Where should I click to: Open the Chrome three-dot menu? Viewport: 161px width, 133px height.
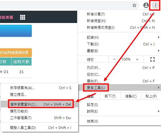pyautogui.click(x=155, y=5)
